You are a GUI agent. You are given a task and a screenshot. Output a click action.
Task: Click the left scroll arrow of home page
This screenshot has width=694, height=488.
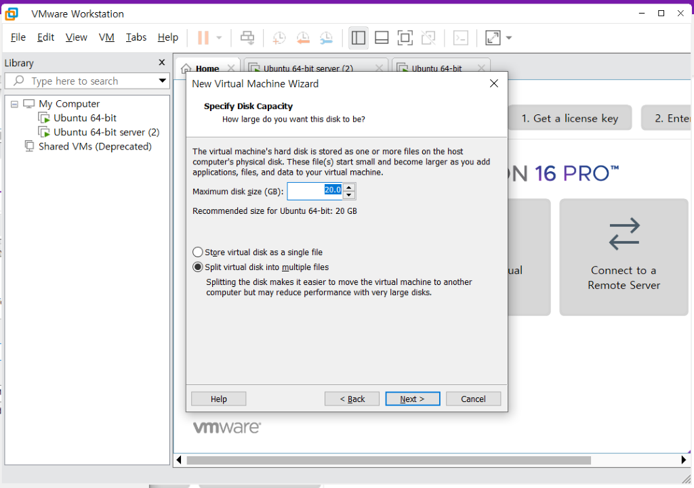pyautogui.click(x=179, y=460)
